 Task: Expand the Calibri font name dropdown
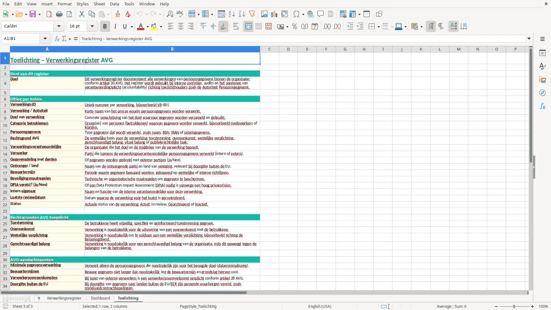click(x=58, y=27)
